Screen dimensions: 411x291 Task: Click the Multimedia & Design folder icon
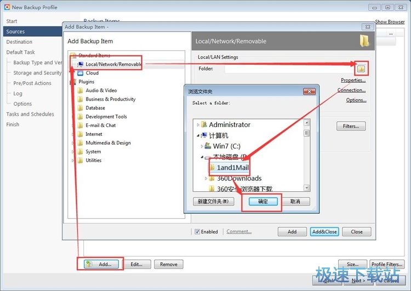80,143
